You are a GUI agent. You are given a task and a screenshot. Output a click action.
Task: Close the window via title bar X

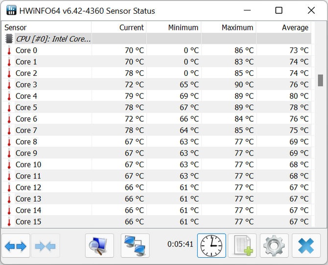[x=311, y=10]
